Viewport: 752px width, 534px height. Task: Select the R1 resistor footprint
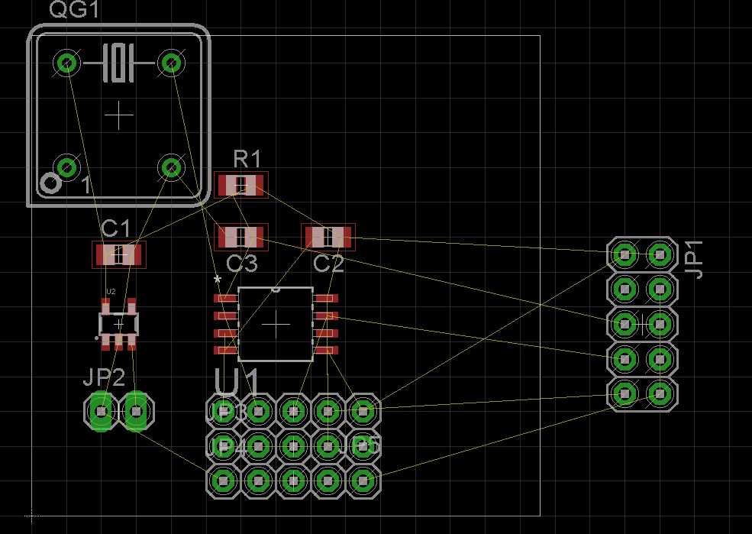click(x=240, y=185)
